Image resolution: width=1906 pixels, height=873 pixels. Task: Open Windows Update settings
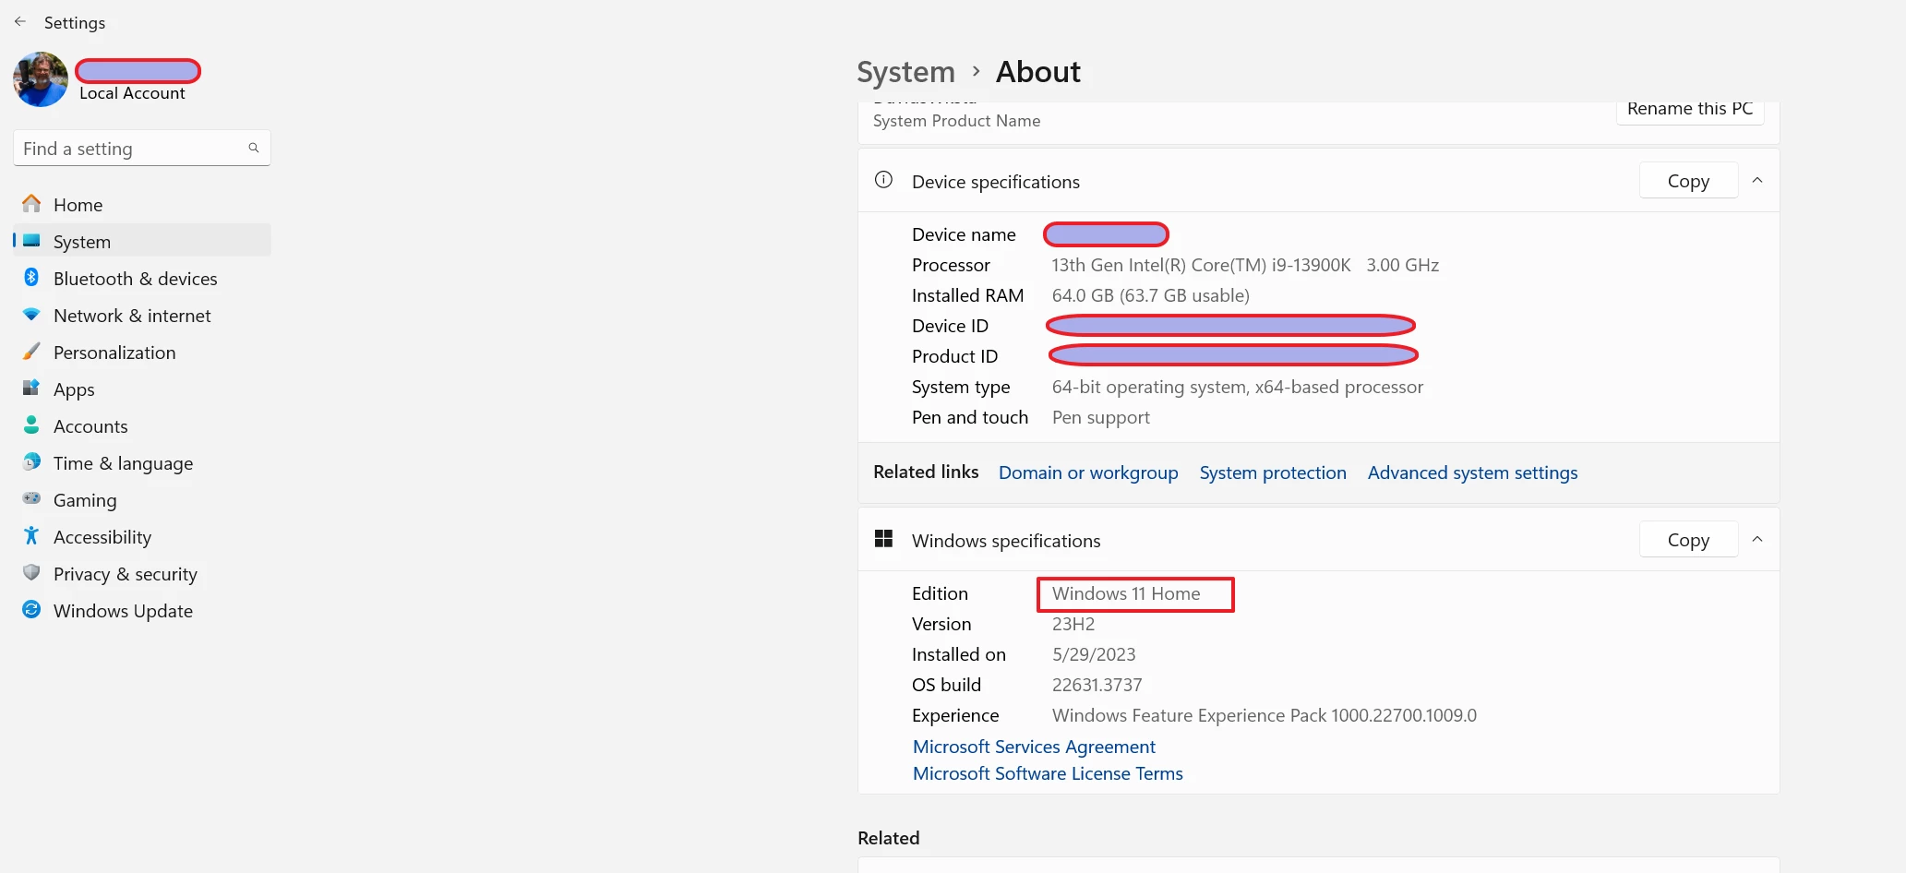[142, 611]
